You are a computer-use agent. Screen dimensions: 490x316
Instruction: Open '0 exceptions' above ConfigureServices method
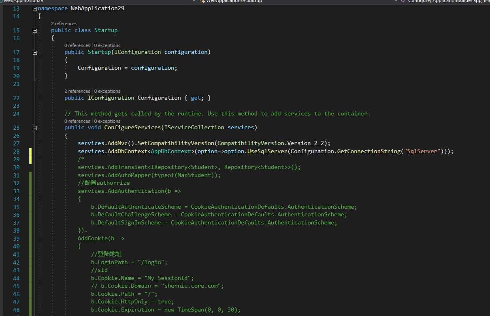(107, 121)
